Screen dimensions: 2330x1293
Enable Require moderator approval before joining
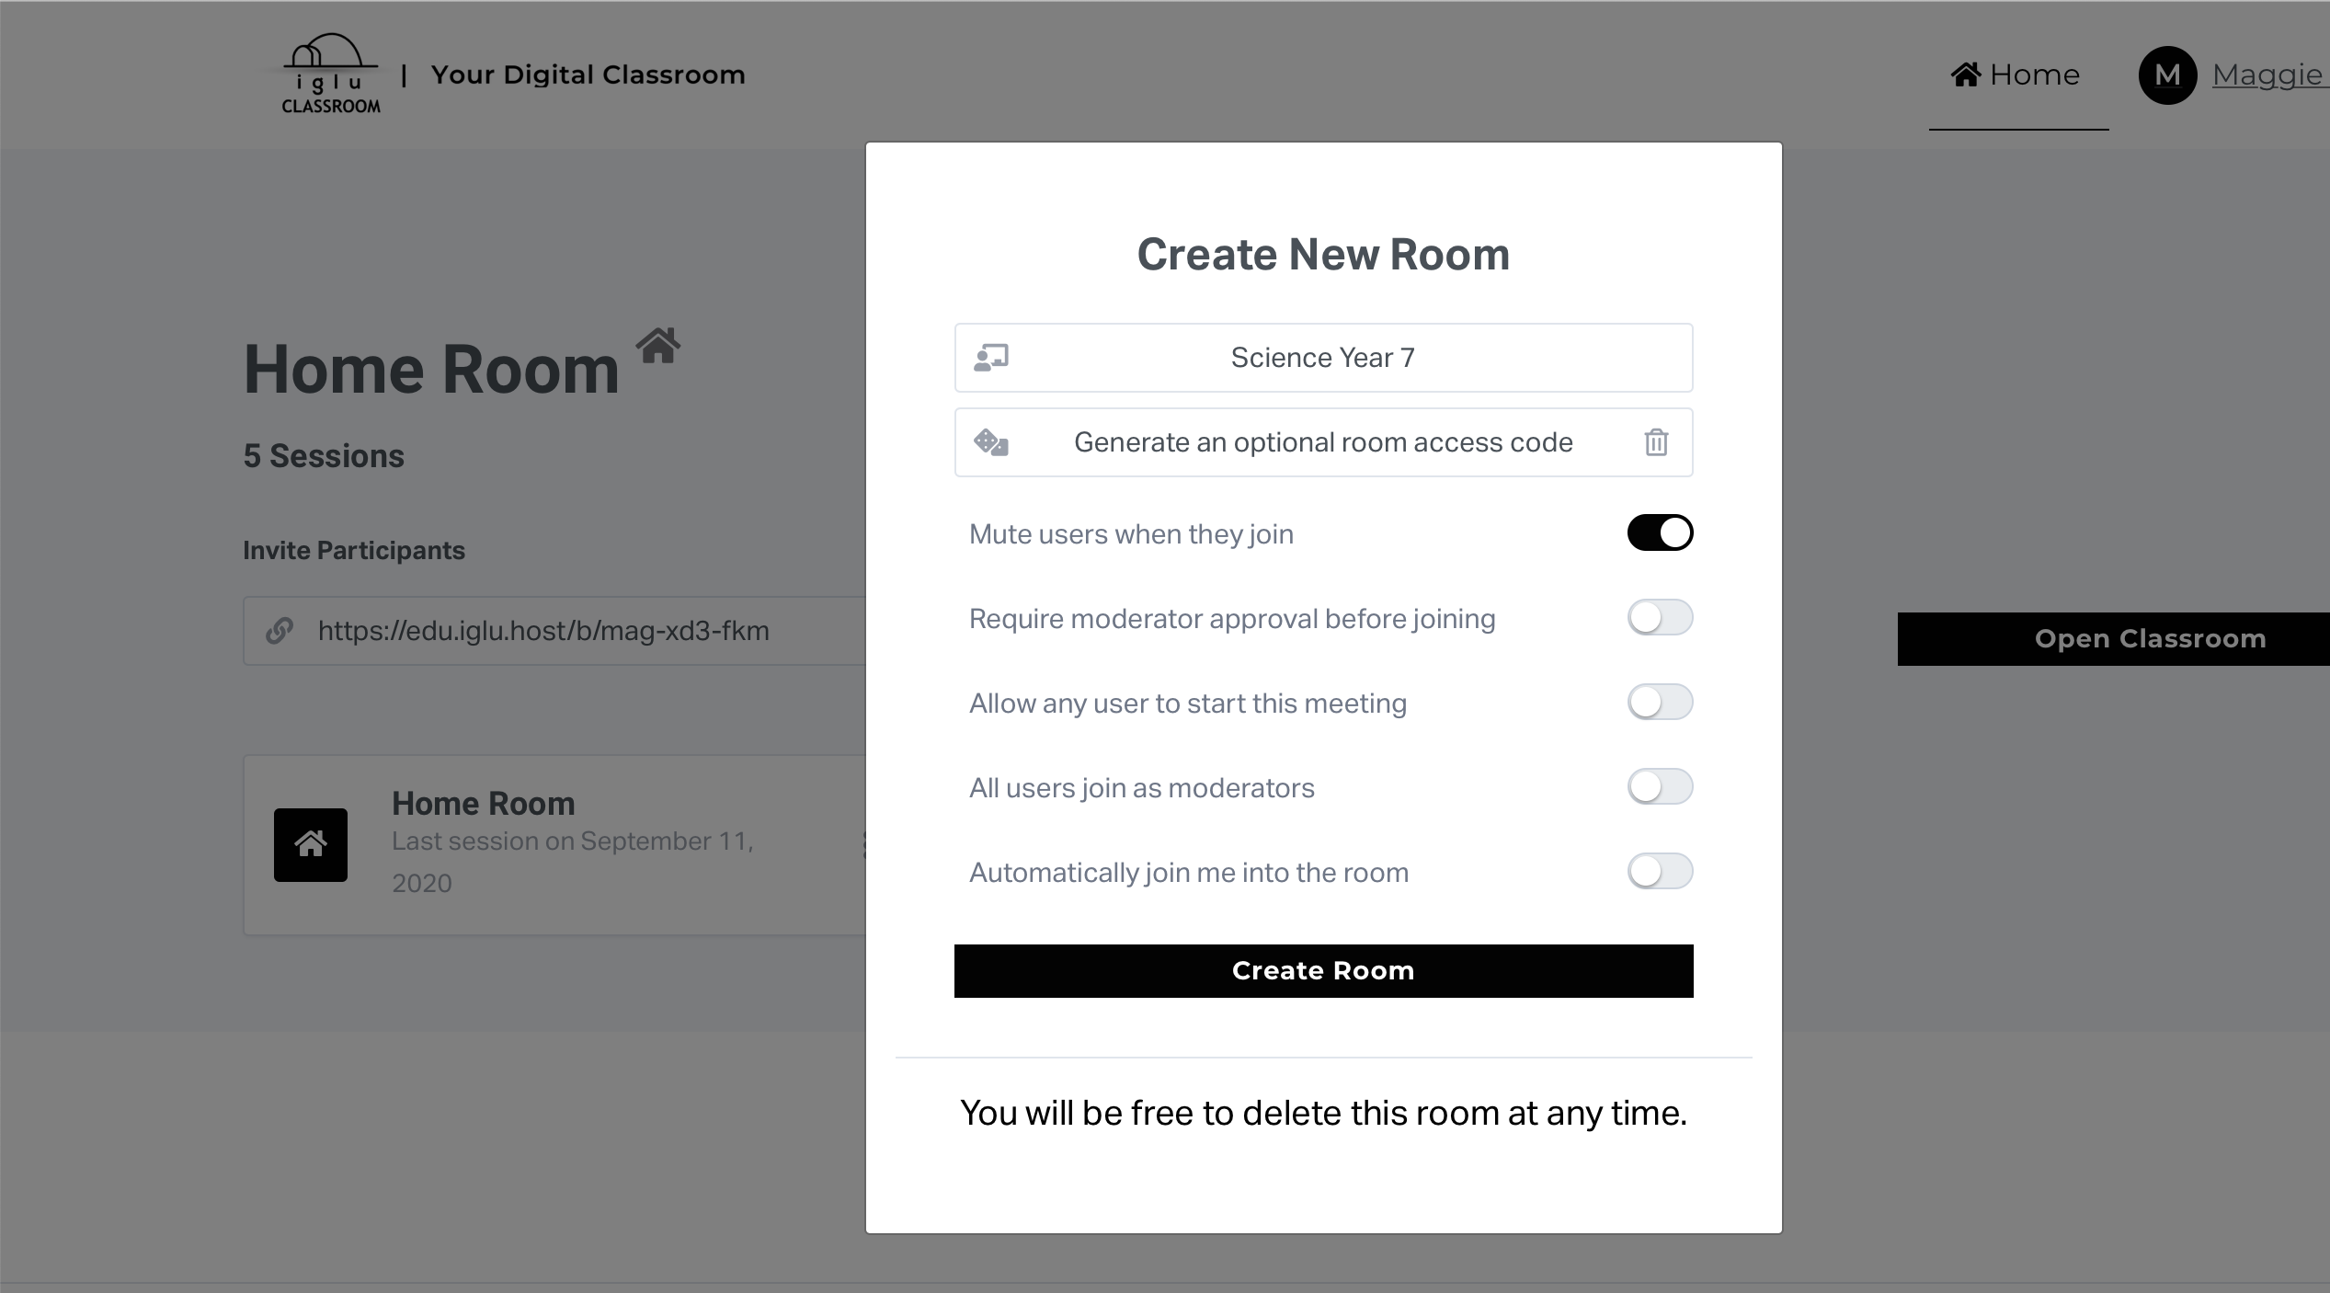[x=1660, y=618]
